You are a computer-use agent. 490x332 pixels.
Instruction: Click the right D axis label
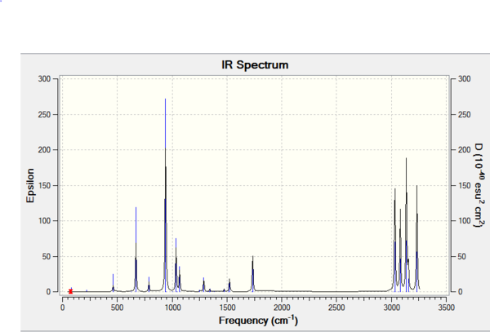click(x=479, y=185)
